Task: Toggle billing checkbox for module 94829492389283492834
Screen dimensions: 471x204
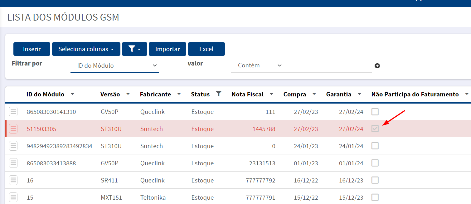Action: coord(375,146)
